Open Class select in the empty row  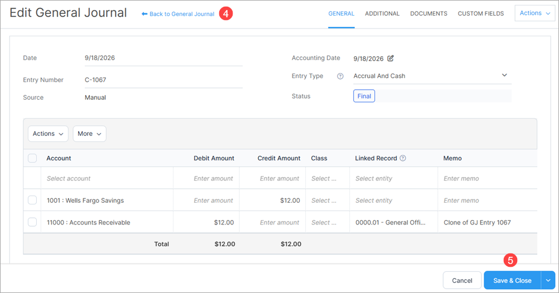(327, 178)
